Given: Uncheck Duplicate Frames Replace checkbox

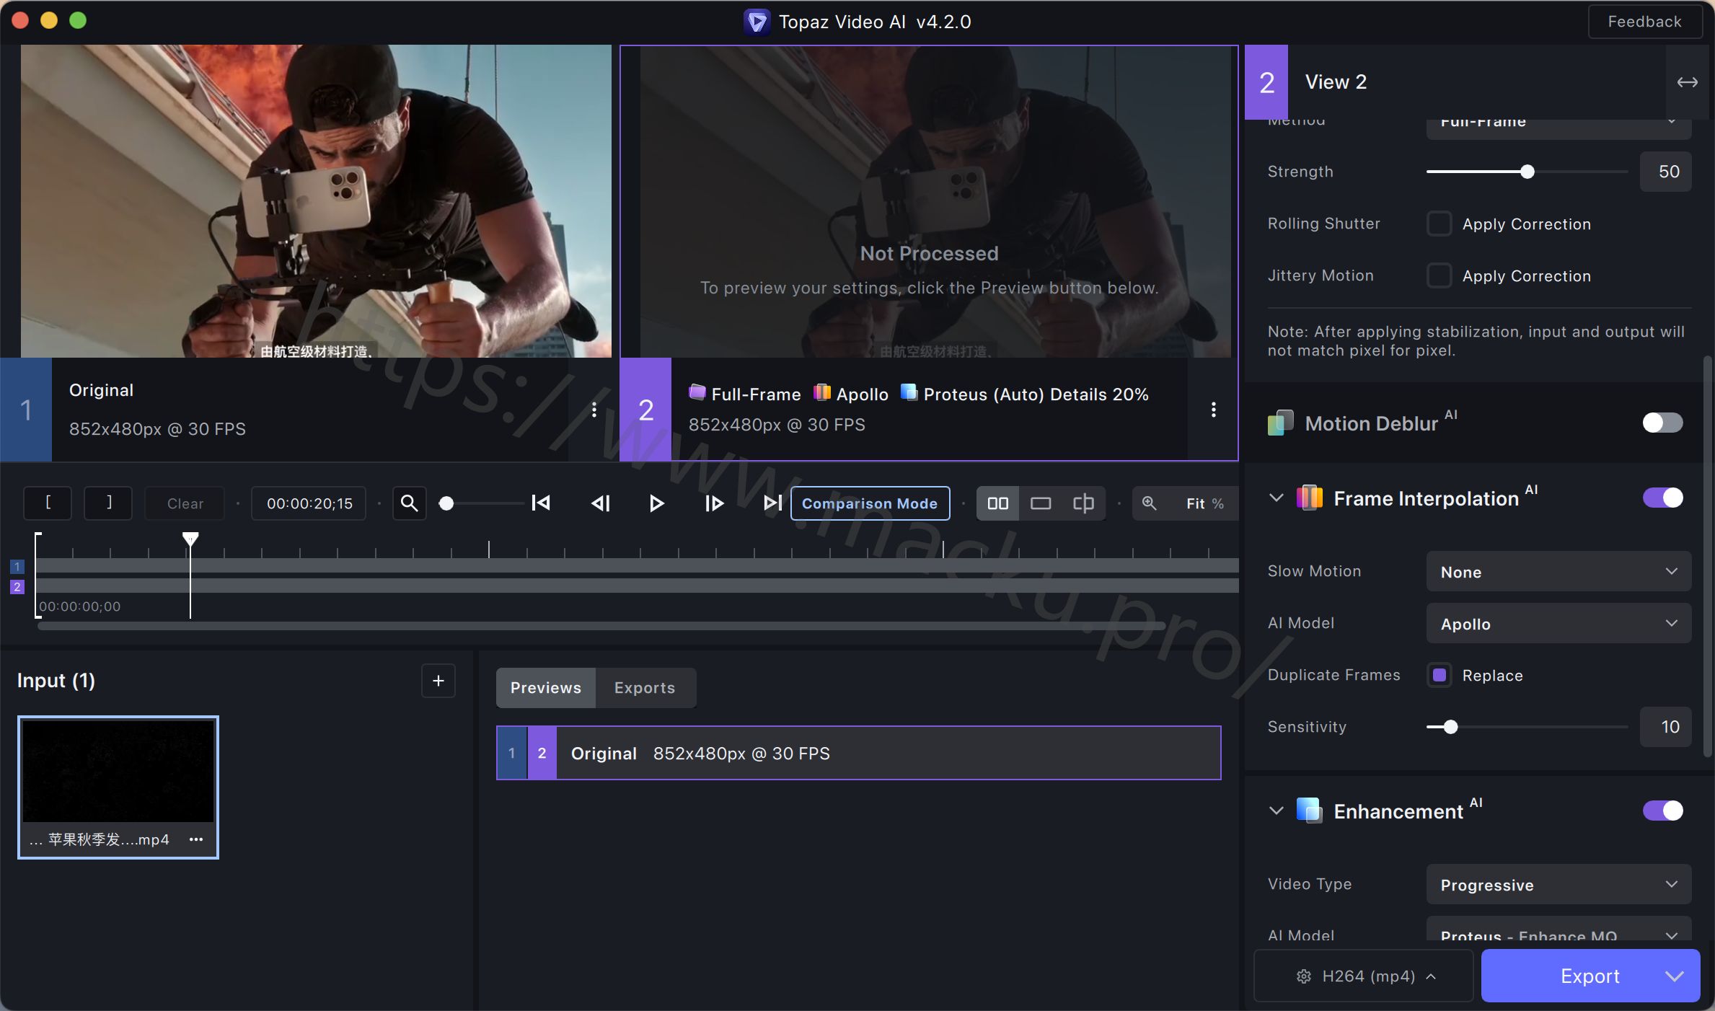Looking at the screenshot, I should pos(1440,675).
